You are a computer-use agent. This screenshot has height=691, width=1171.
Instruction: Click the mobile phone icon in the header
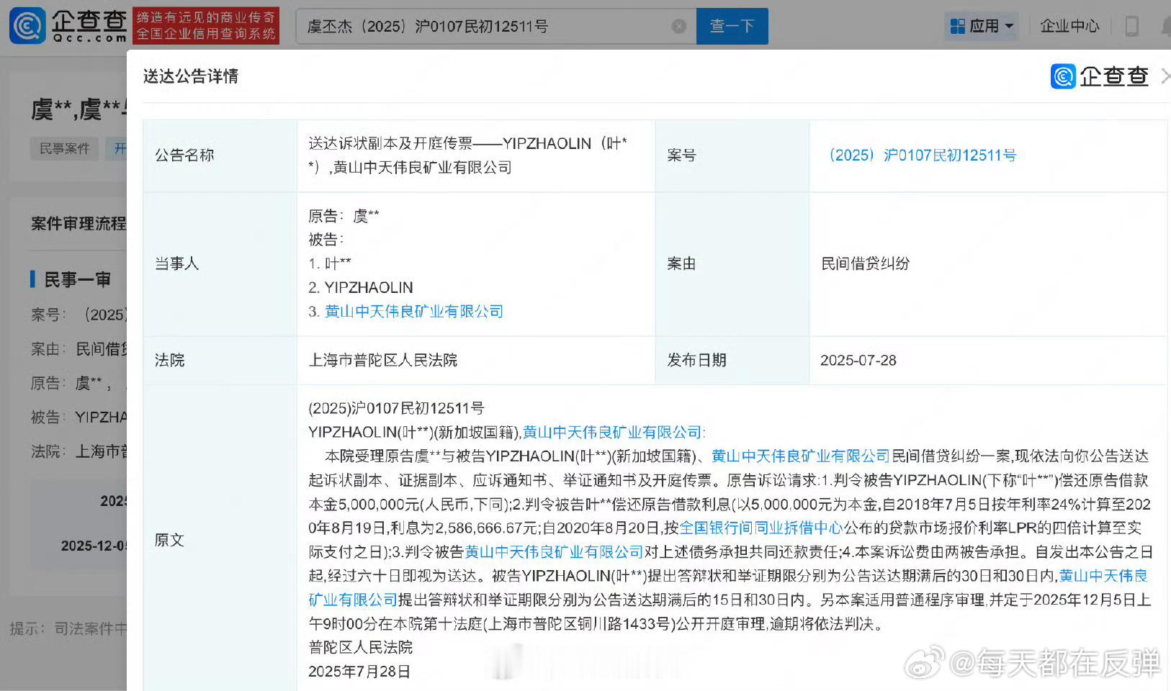1131,27
